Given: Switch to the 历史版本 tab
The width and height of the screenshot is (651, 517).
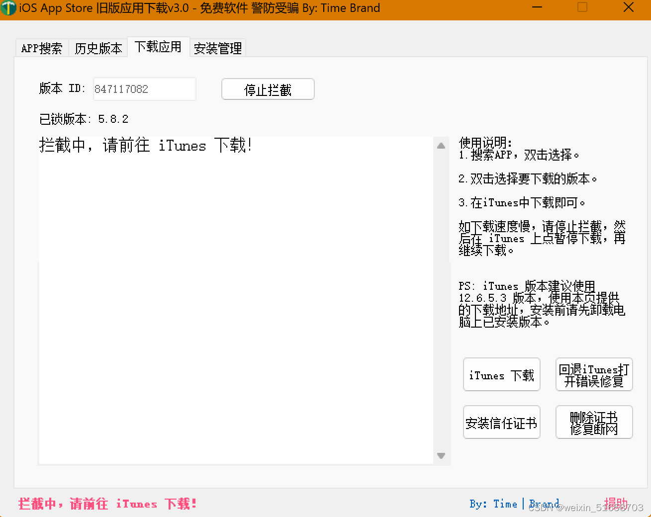Looking at the screenshot, I should pyautogui.click(x=98, y=48).
